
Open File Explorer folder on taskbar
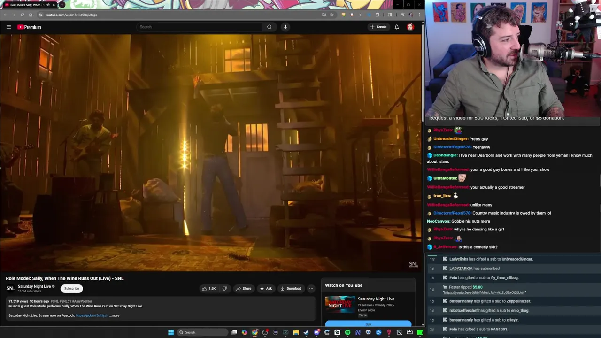point(296,332)
